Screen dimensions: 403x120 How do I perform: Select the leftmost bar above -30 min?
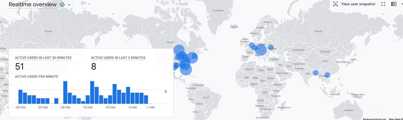click(20, 97)
